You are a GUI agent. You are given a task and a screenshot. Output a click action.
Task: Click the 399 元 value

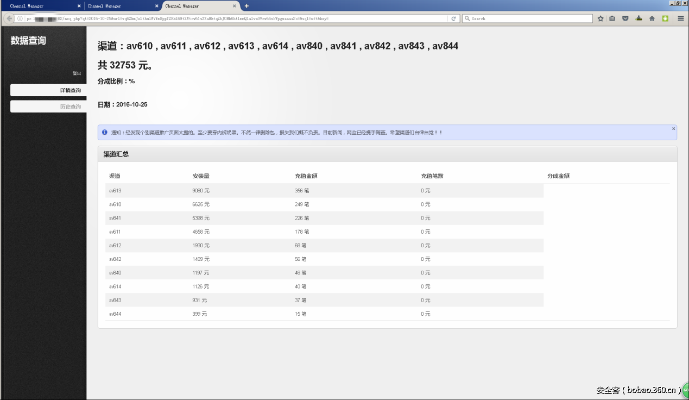200,314
